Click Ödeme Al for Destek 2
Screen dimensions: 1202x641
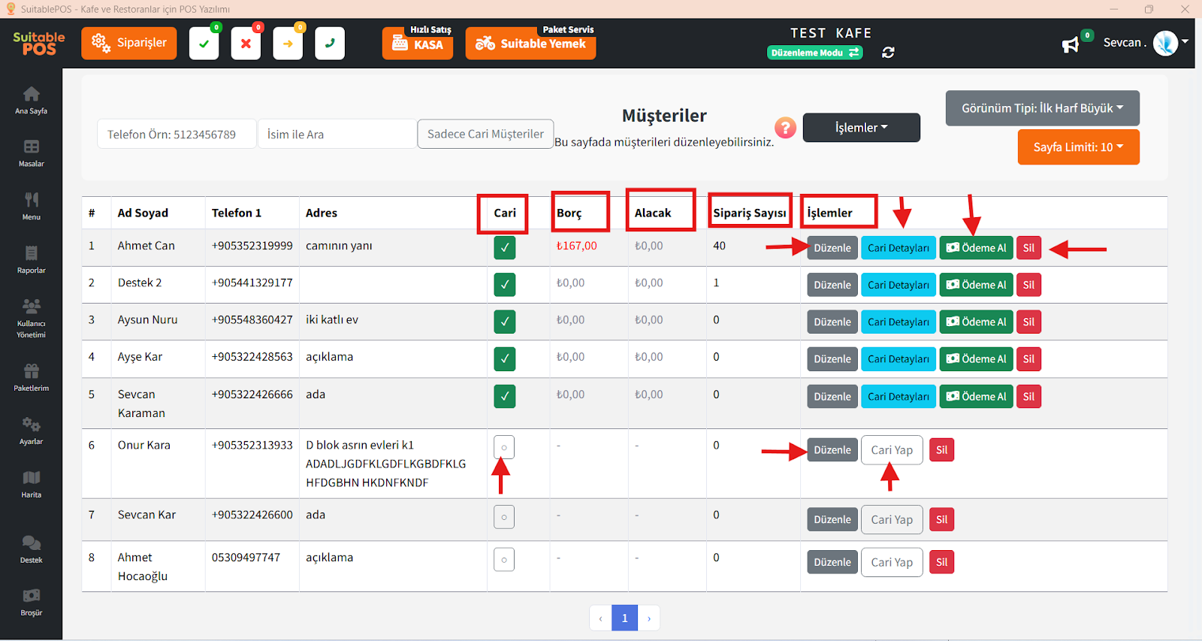click(976, 285)
